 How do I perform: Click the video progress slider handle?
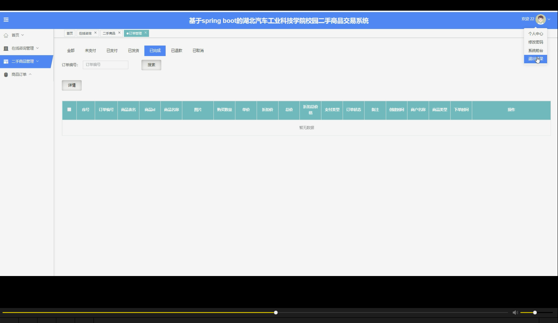(x=276, y=312)
